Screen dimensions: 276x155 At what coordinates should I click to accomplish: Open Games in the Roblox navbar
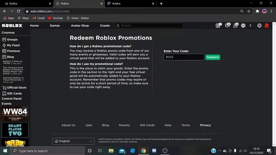[55, 26]
